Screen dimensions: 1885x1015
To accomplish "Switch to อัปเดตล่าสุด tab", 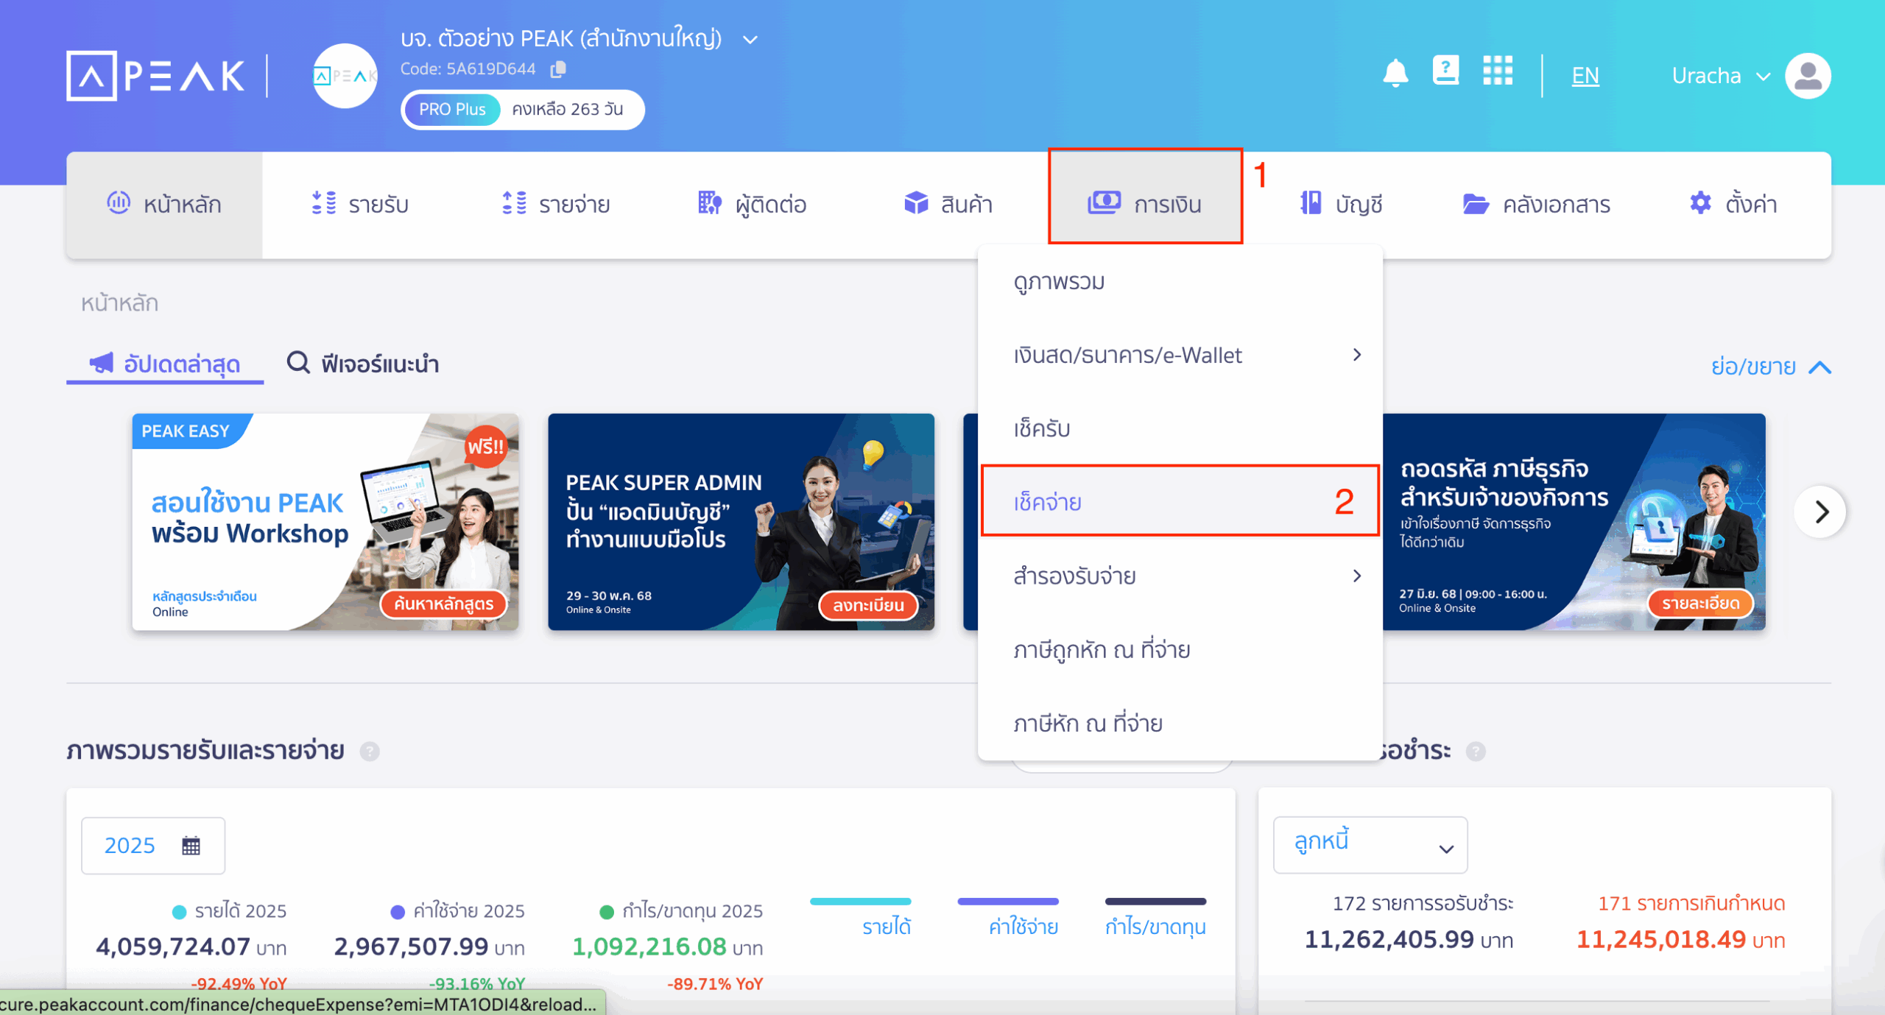I will coord(165,364).
